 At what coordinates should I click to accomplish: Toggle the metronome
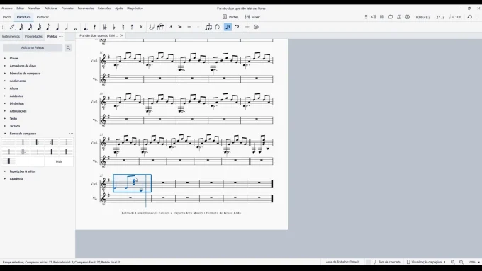tap(398, 17)
